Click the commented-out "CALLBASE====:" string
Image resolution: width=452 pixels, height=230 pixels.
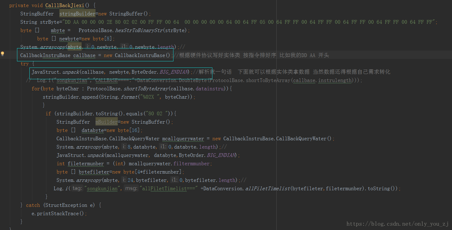pyautogui.click(x=113, y=80)
